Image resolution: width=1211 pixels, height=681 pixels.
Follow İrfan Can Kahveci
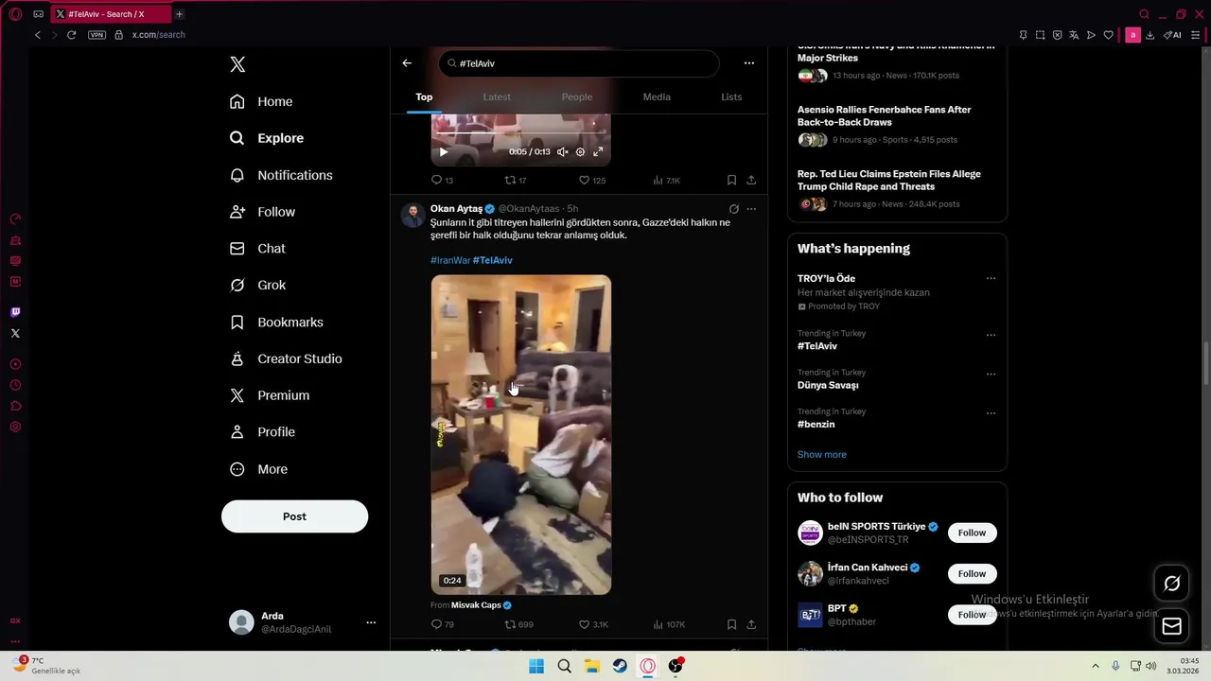click(x=972, y=573)
